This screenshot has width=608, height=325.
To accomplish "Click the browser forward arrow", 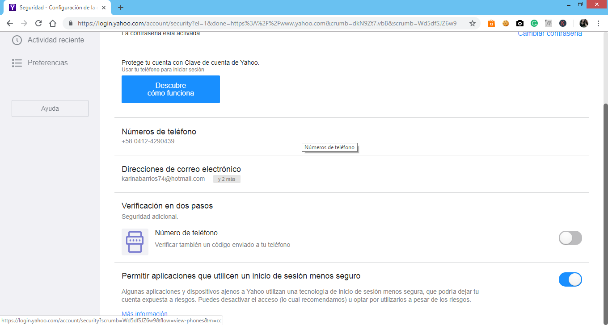I will (x=24, y=23).
